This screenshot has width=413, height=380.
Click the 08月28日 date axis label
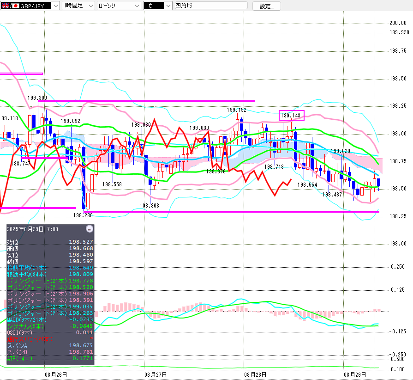(x=255, y=375)
